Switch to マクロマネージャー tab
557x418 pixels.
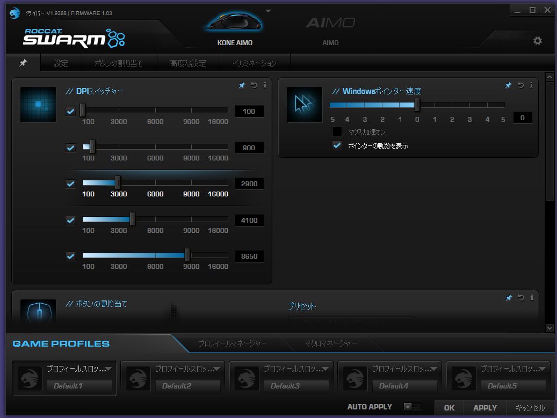point(331,343)
